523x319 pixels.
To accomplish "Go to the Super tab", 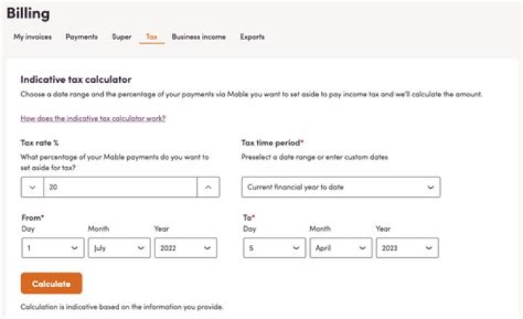I will tap(121, 36).
